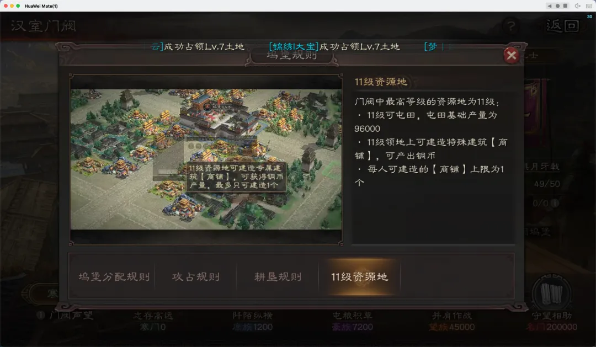Select the 耕垦规则 tab
The height and width of the screenshot is (347, 596).
click(278, 277)
